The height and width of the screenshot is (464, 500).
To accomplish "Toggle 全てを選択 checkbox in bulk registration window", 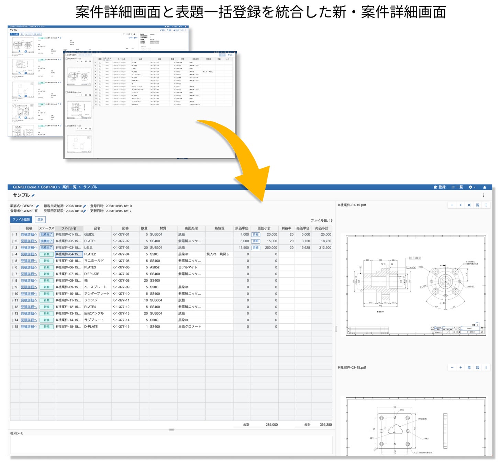I will click(67, 55).
